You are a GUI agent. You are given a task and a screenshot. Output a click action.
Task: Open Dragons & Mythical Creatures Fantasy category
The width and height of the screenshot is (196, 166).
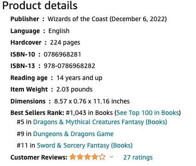click(100, 122)
